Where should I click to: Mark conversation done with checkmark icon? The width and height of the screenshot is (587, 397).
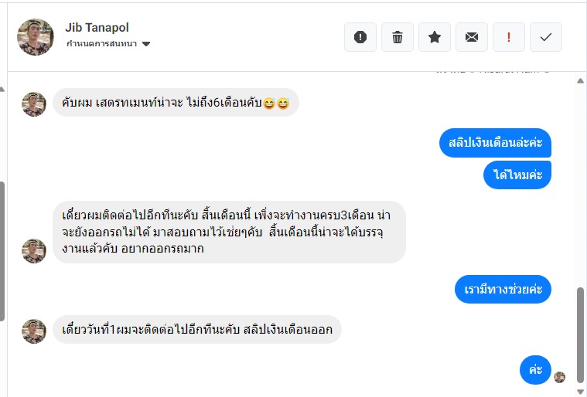click(x=546, y=37)
